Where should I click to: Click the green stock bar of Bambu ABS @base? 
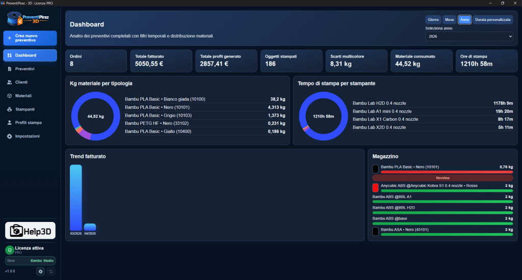pos(442,223)
